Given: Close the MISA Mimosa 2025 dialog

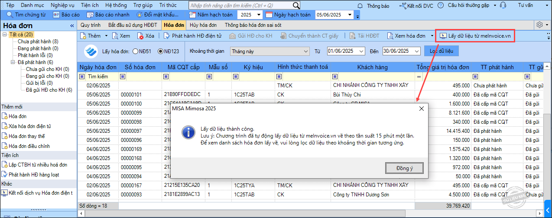Looking at the screenshot, I should click(421, 109).
